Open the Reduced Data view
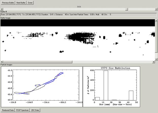 8,110
